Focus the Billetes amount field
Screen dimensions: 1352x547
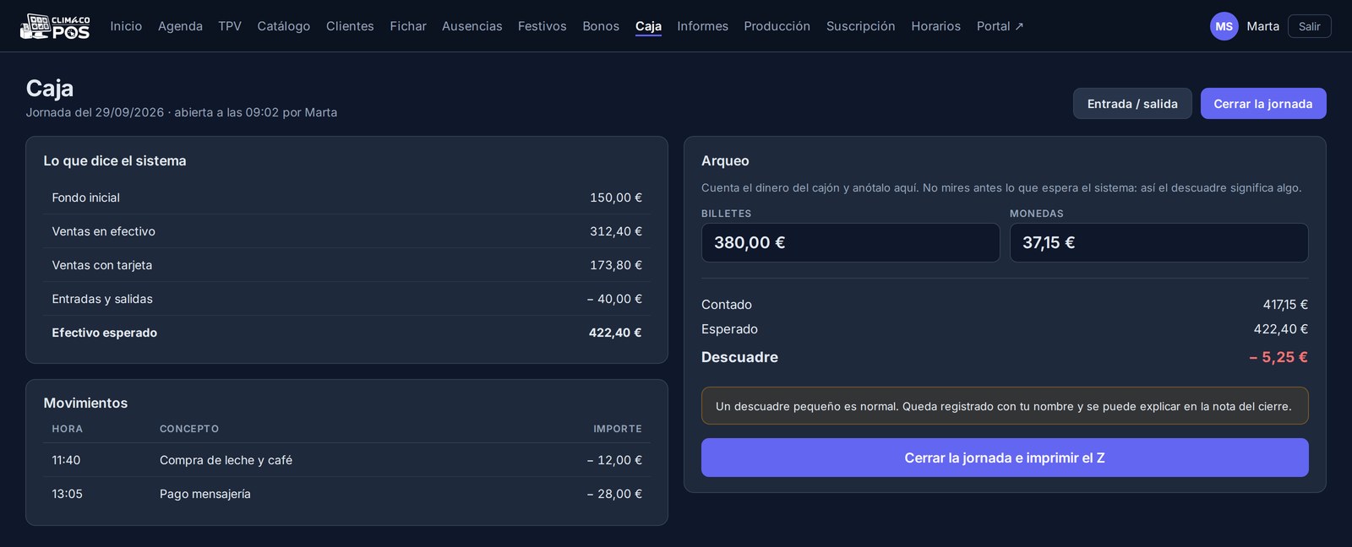click(850, 242)
